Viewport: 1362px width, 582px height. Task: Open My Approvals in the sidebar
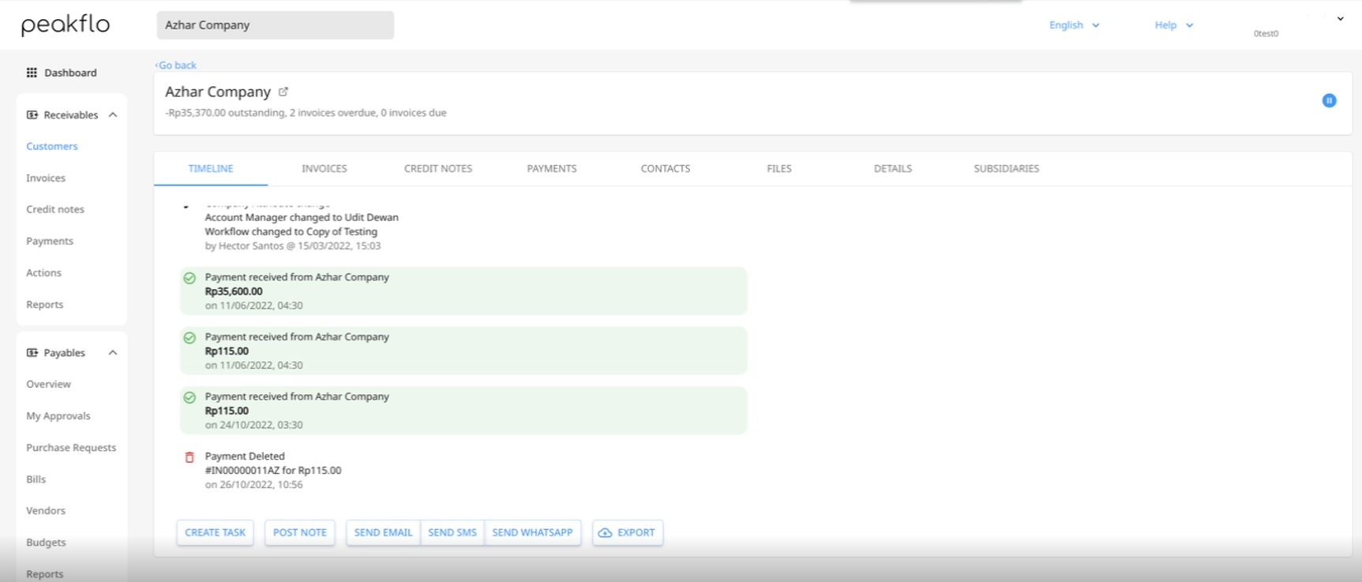(x=58, y=416)
